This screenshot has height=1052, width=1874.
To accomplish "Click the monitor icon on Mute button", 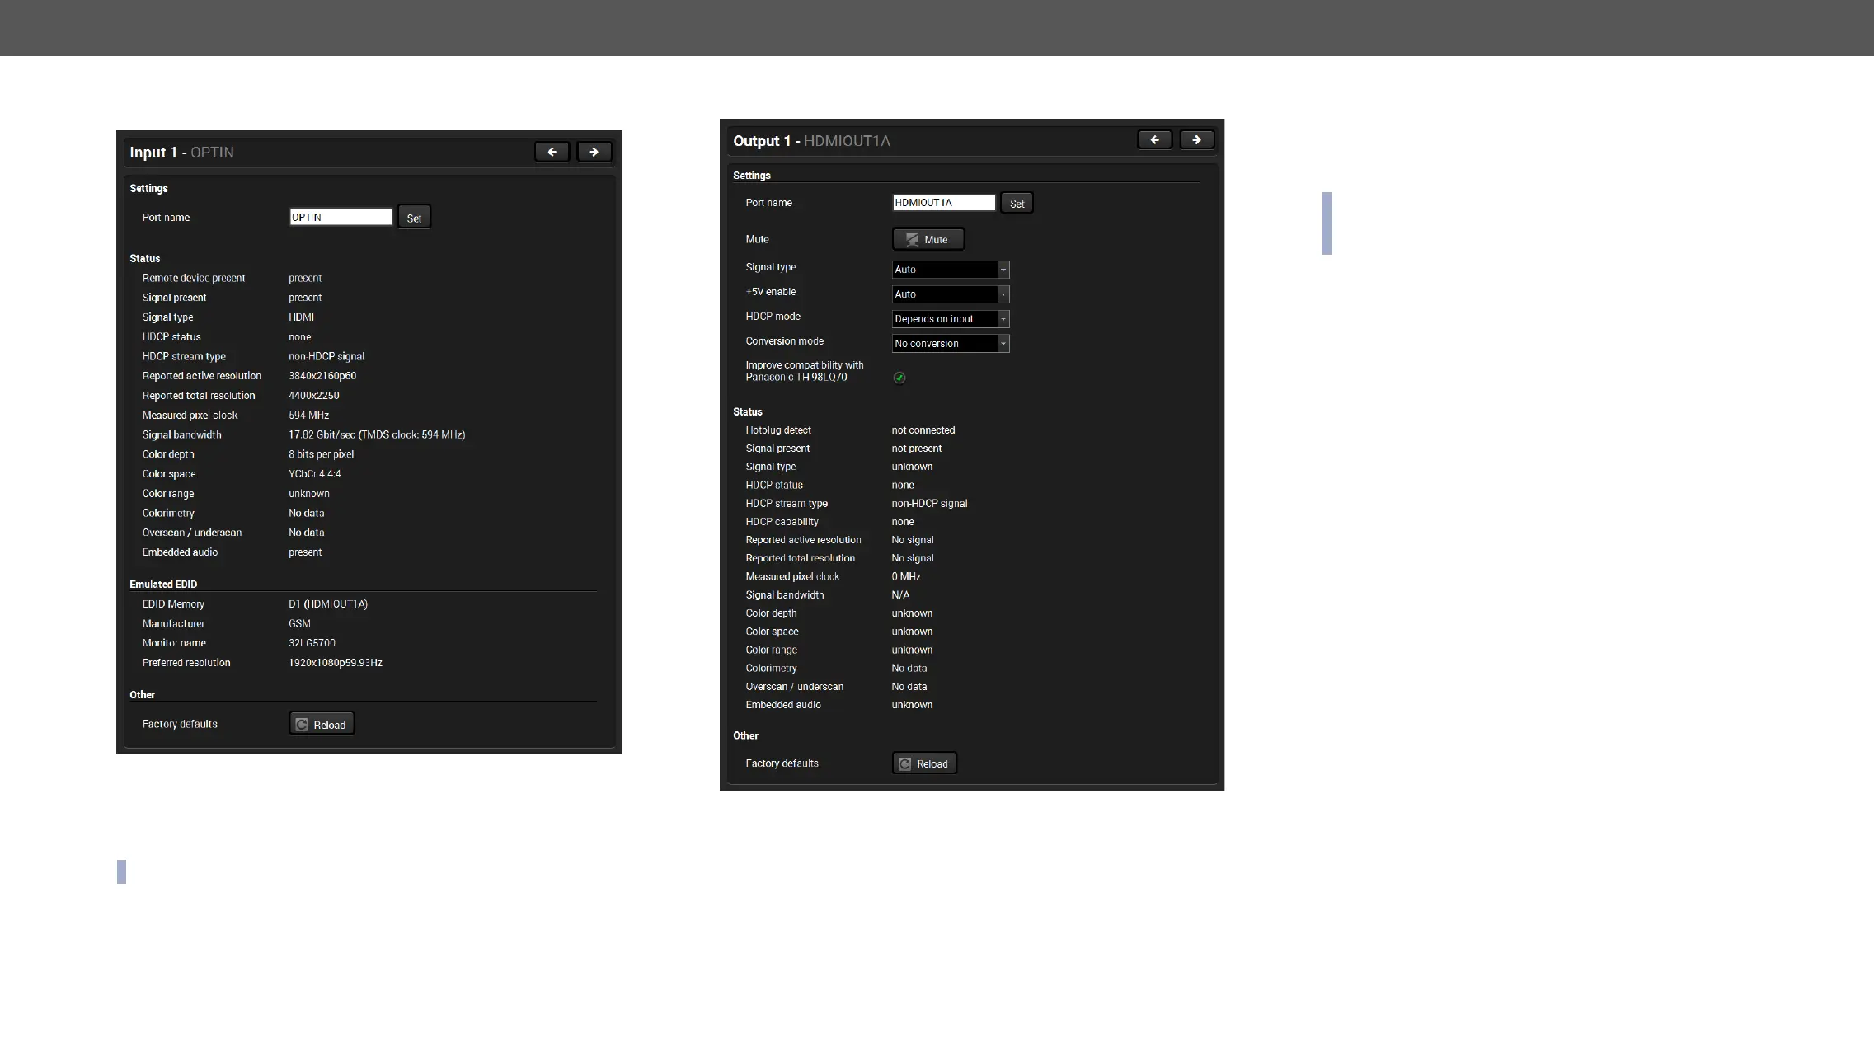I will tap(912, 240).
